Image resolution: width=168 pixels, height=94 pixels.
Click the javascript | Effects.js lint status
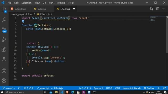point(50,88)
